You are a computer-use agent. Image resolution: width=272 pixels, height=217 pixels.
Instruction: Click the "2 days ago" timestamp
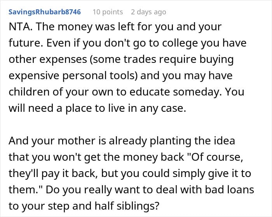coord(148,12)
